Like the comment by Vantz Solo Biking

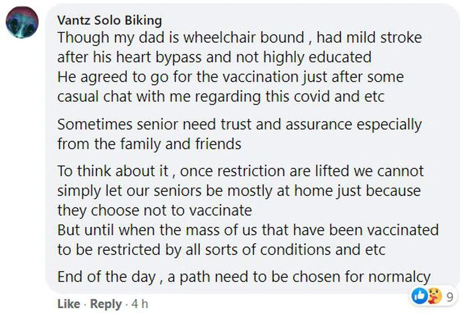pos(68,304)
